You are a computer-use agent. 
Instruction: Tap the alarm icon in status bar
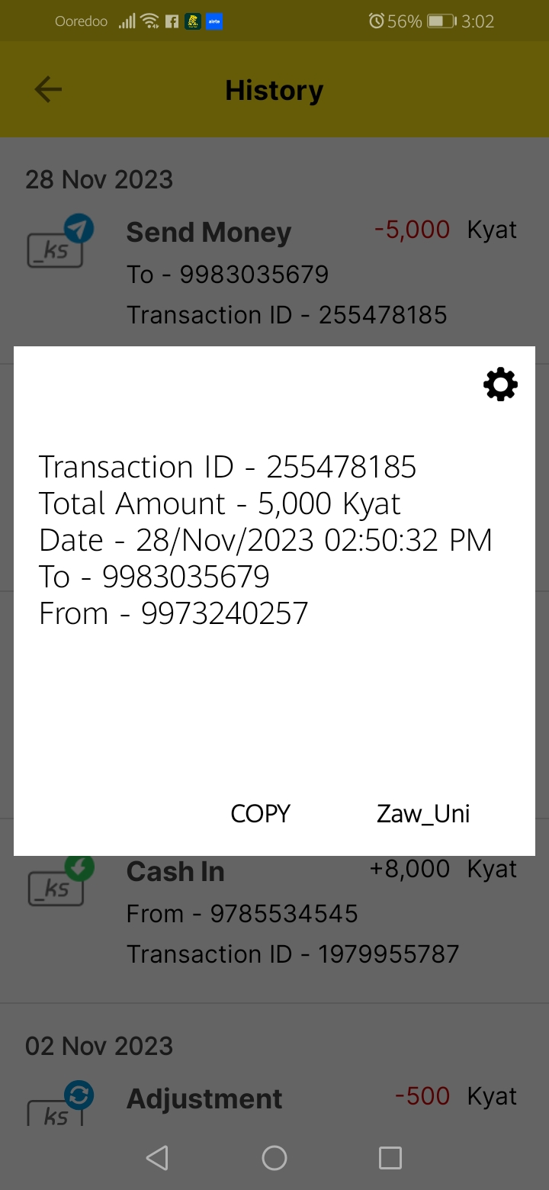tap(376, 21)
